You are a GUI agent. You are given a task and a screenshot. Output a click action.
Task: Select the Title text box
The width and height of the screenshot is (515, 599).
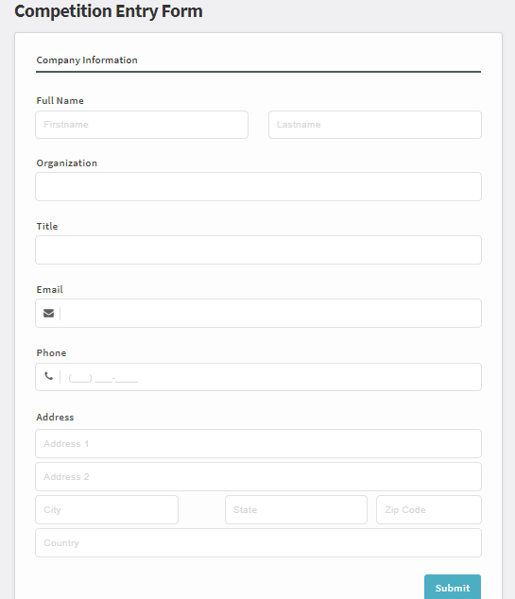[258, 249]
